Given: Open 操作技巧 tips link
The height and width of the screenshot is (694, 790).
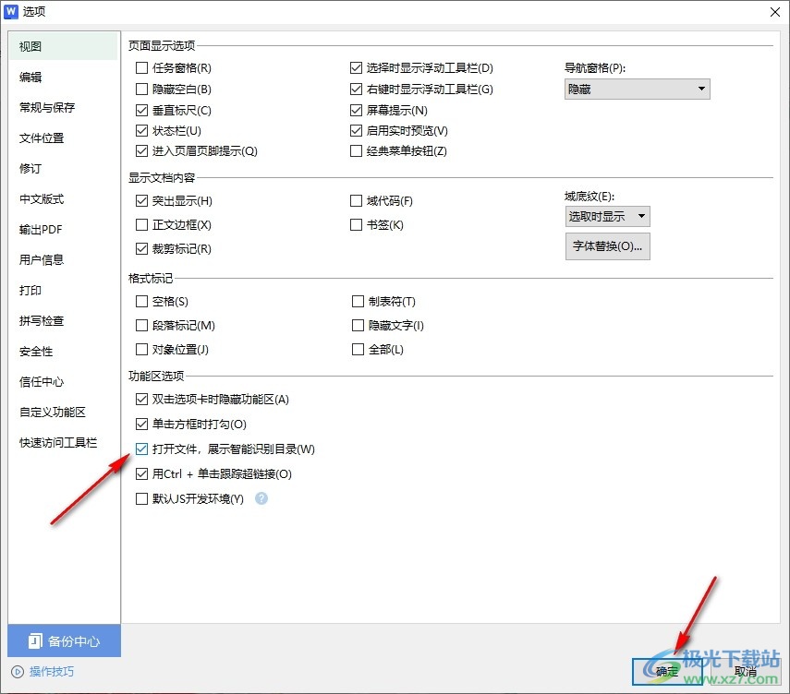Looking at the screenshot, I should [43, 671].
